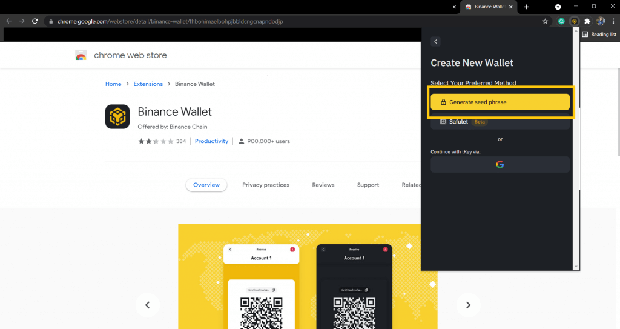The height and width of the screenshot is (329, 620).
Task: Choose the Safulet Beta option
Action: coord(500,122)
